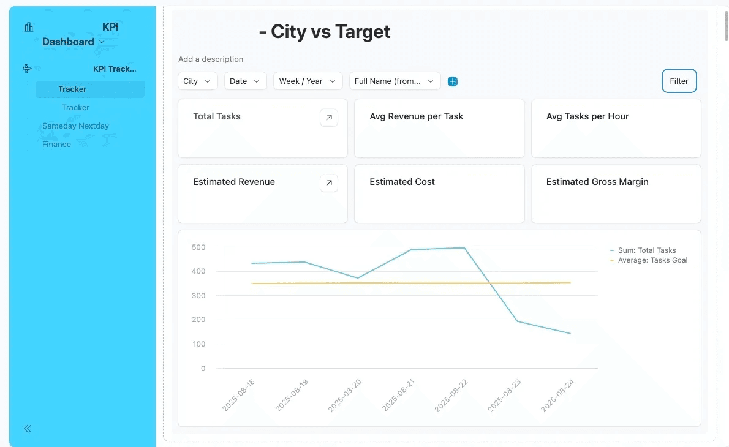Expand the KPI Dashboard chevron
The image size is (729, 447).
(102, 42)
